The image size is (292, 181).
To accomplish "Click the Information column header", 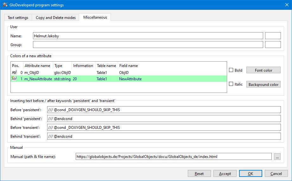I will (x=83, y=66).
